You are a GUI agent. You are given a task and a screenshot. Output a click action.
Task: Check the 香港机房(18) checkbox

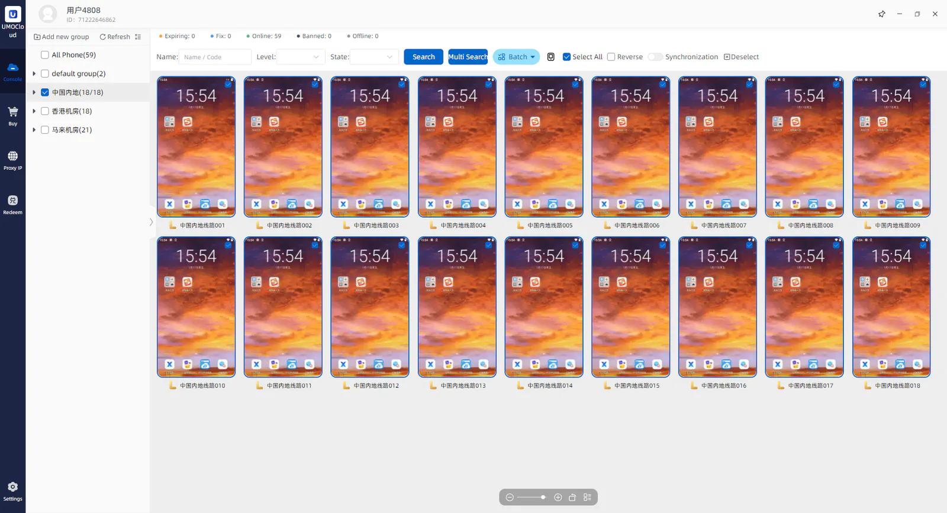point(44,111)
